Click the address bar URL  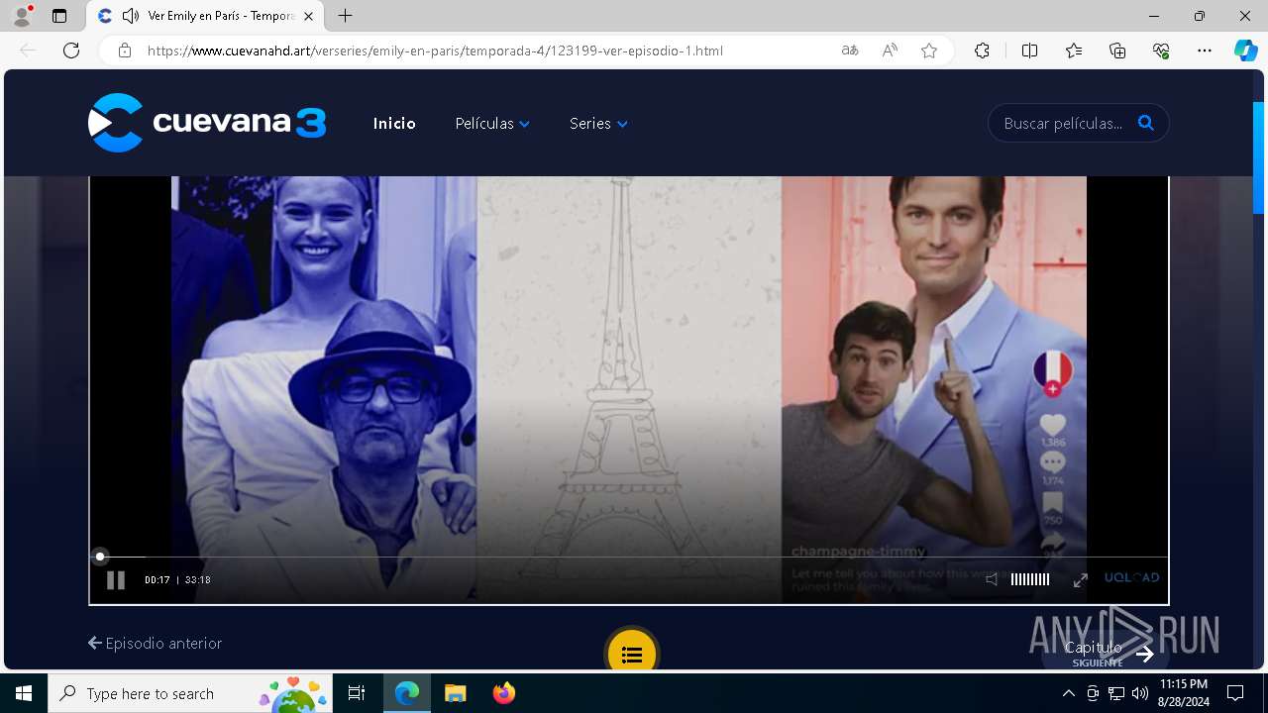(435, 51)
